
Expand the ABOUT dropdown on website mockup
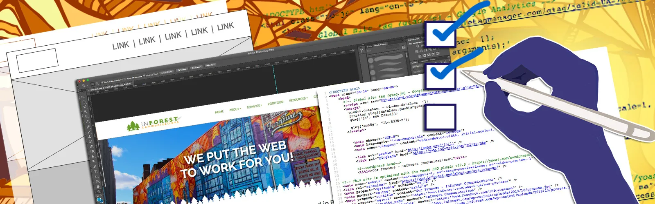click(x=235, y=109)
